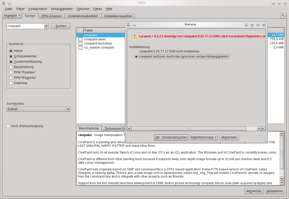Close the Warnung dialog
Screen dimensions: 289x199
tap(264, 24)
